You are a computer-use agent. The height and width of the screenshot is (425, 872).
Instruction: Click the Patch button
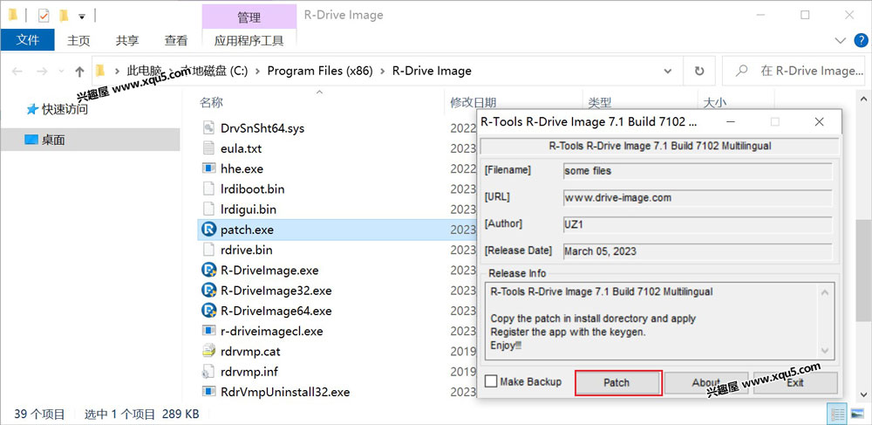point(617,383)
